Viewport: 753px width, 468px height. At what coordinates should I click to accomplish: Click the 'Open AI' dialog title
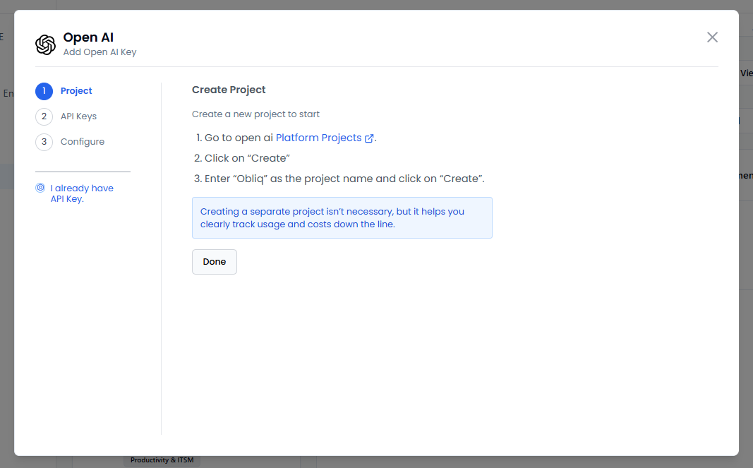tap(88, 37)
